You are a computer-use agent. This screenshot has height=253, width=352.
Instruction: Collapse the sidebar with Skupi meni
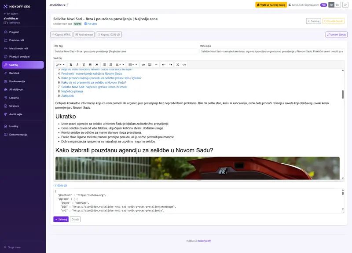click(12, 247)
